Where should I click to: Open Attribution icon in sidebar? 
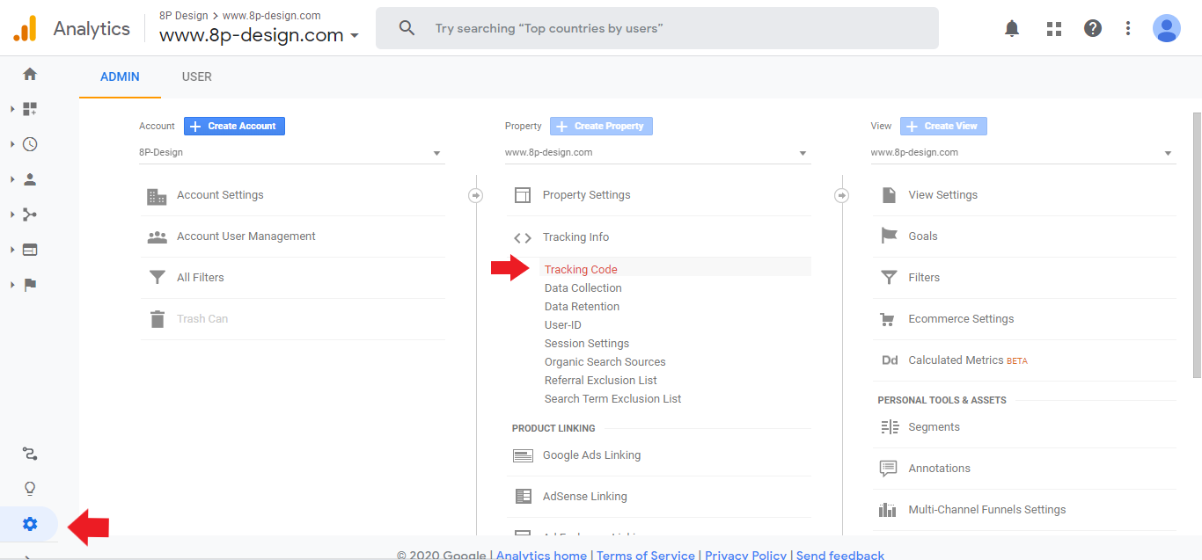coord(30,454)
